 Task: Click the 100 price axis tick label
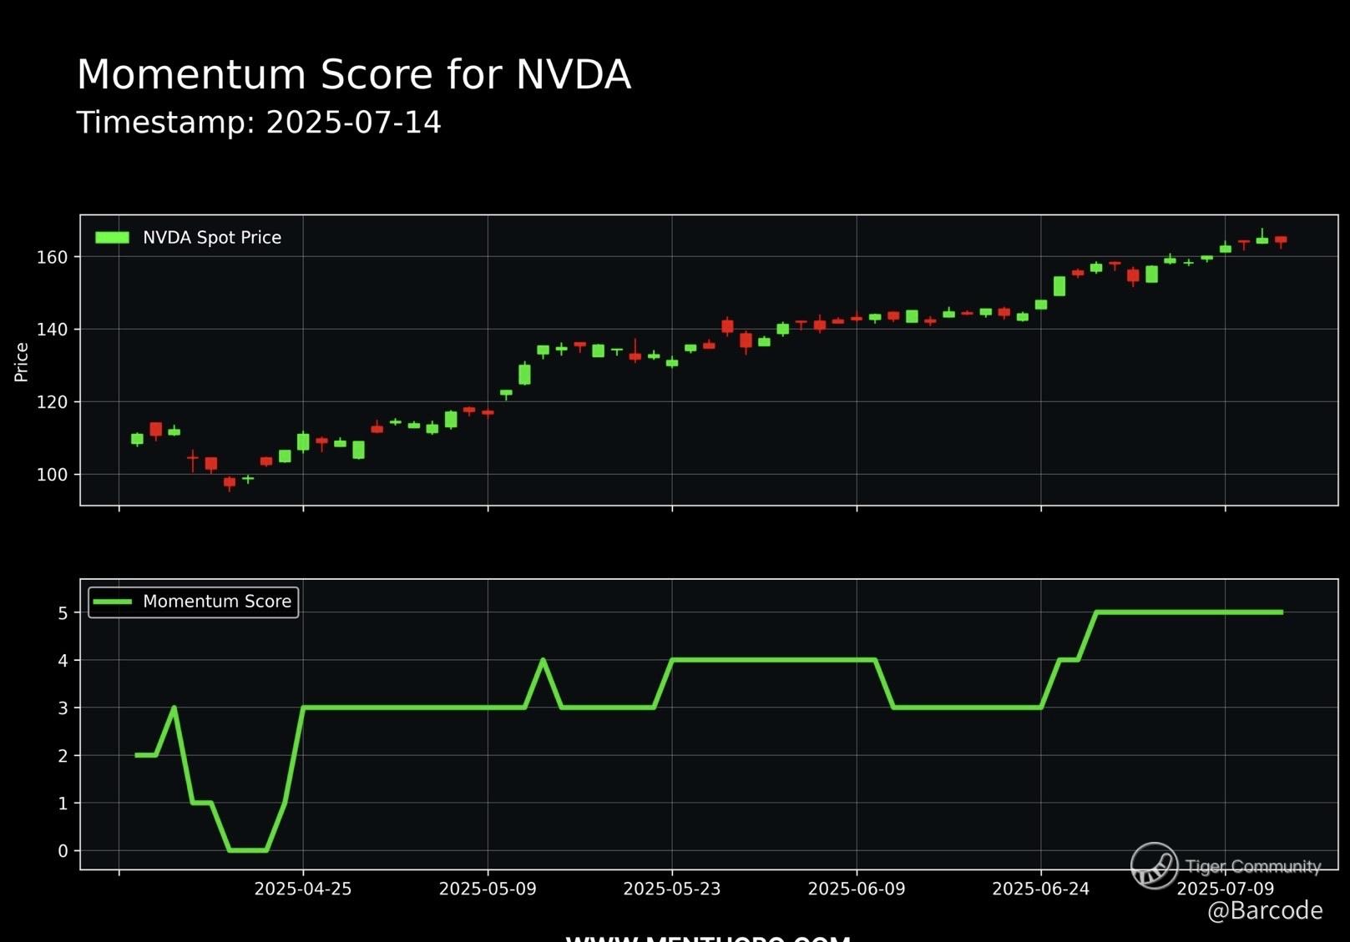coord(52,475)
